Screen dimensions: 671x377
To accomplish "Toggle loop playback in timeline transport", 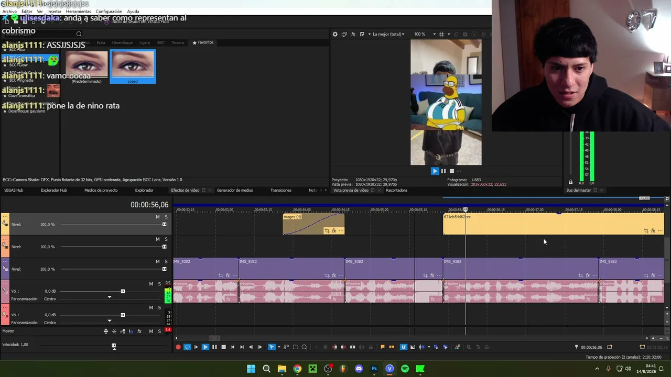I will coord(187,347).
